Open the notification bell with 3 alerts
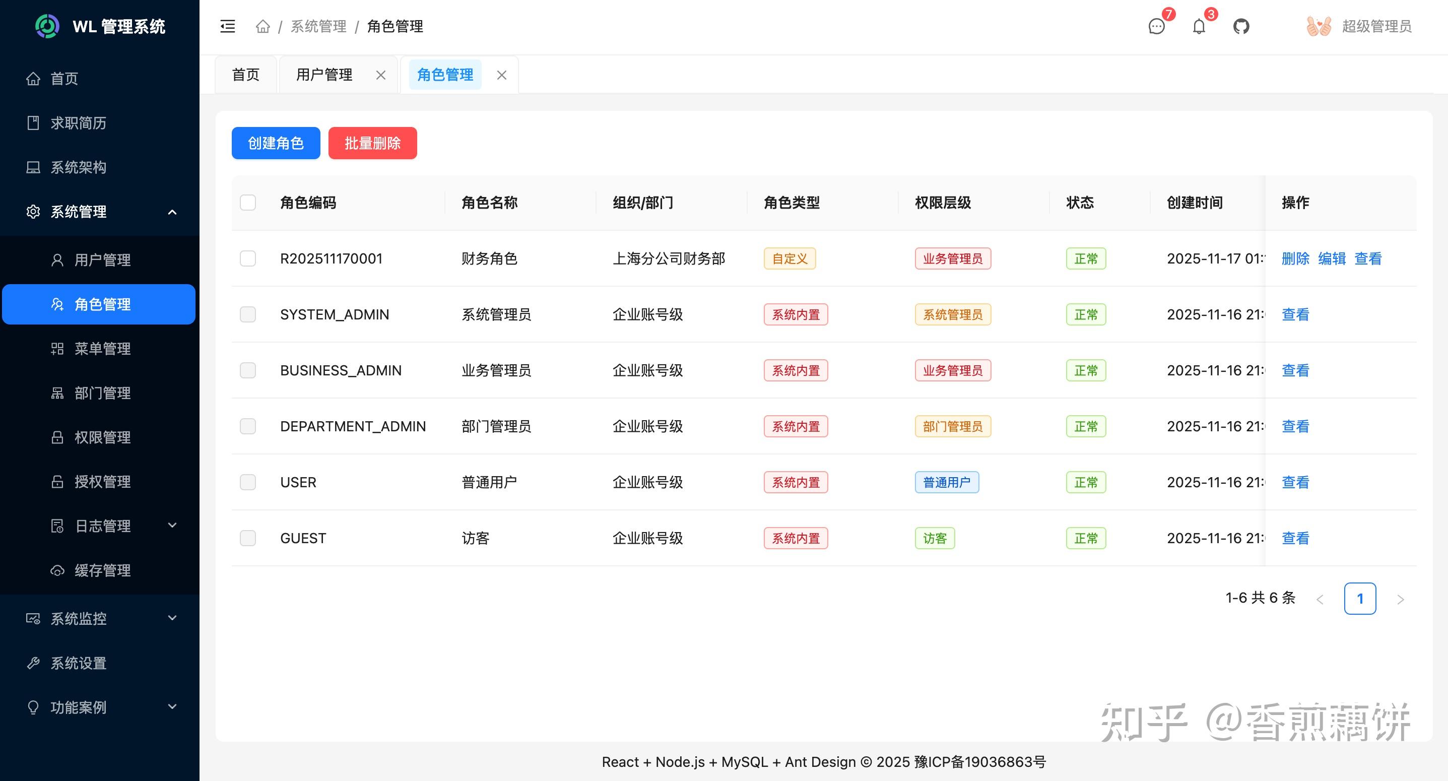 point(1199,26)
